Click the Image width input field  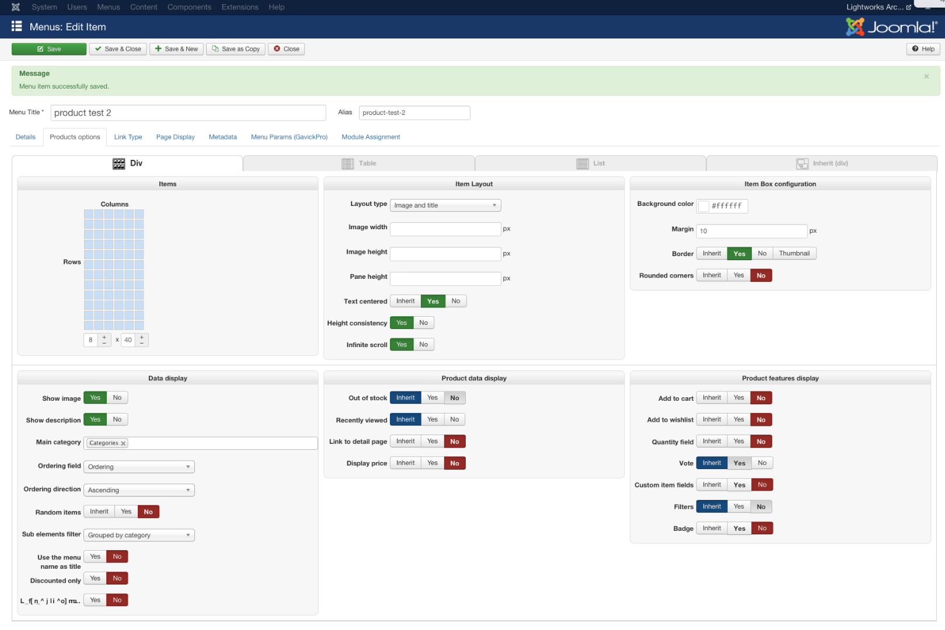click(x=445, y=229)
